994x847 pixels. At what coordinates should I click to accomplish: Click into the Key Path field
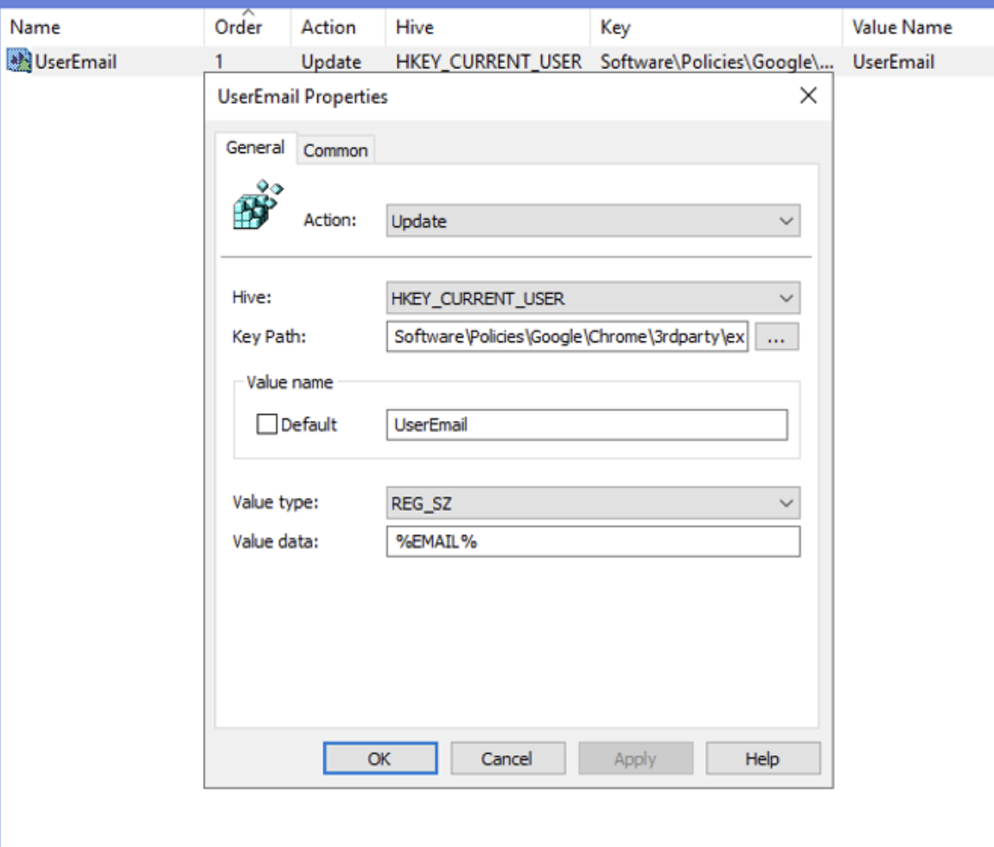coord(568,338)
